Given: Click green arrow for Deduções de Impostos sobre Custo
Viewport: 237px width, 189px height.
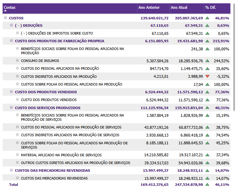Looking at the screenshot, I should coord(207,33).
